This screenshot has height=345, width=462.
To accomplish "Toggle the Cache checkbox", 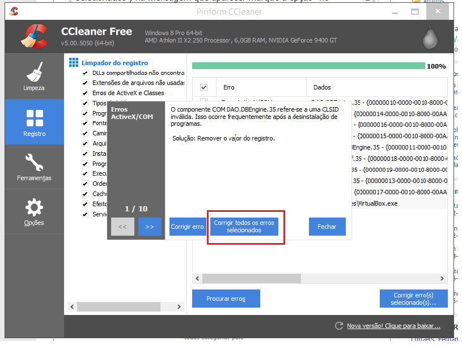I will (85, 194).
